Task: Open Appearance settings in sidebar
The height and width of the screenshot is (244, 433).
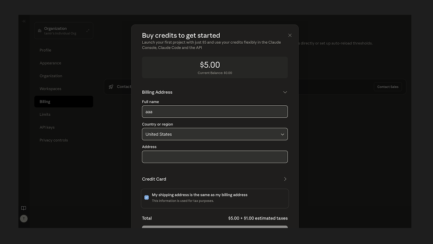Action: pos(50,63)
